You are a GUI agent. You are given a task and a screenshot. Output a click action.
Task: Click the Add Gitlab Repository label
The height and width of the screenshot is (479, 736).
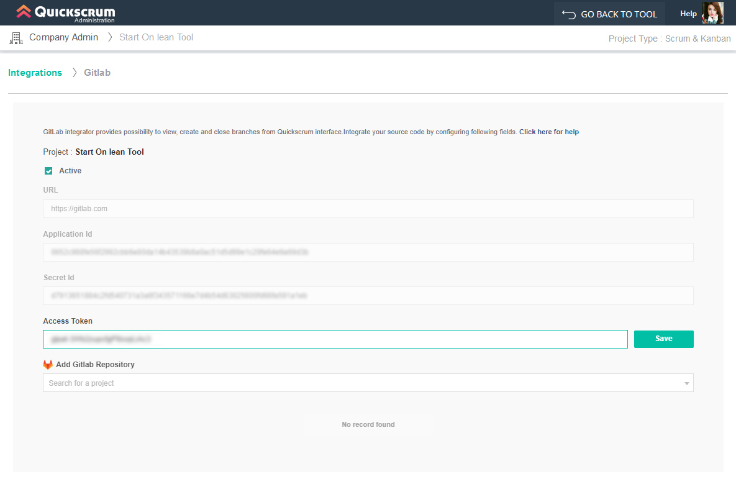tap(95, 365)
